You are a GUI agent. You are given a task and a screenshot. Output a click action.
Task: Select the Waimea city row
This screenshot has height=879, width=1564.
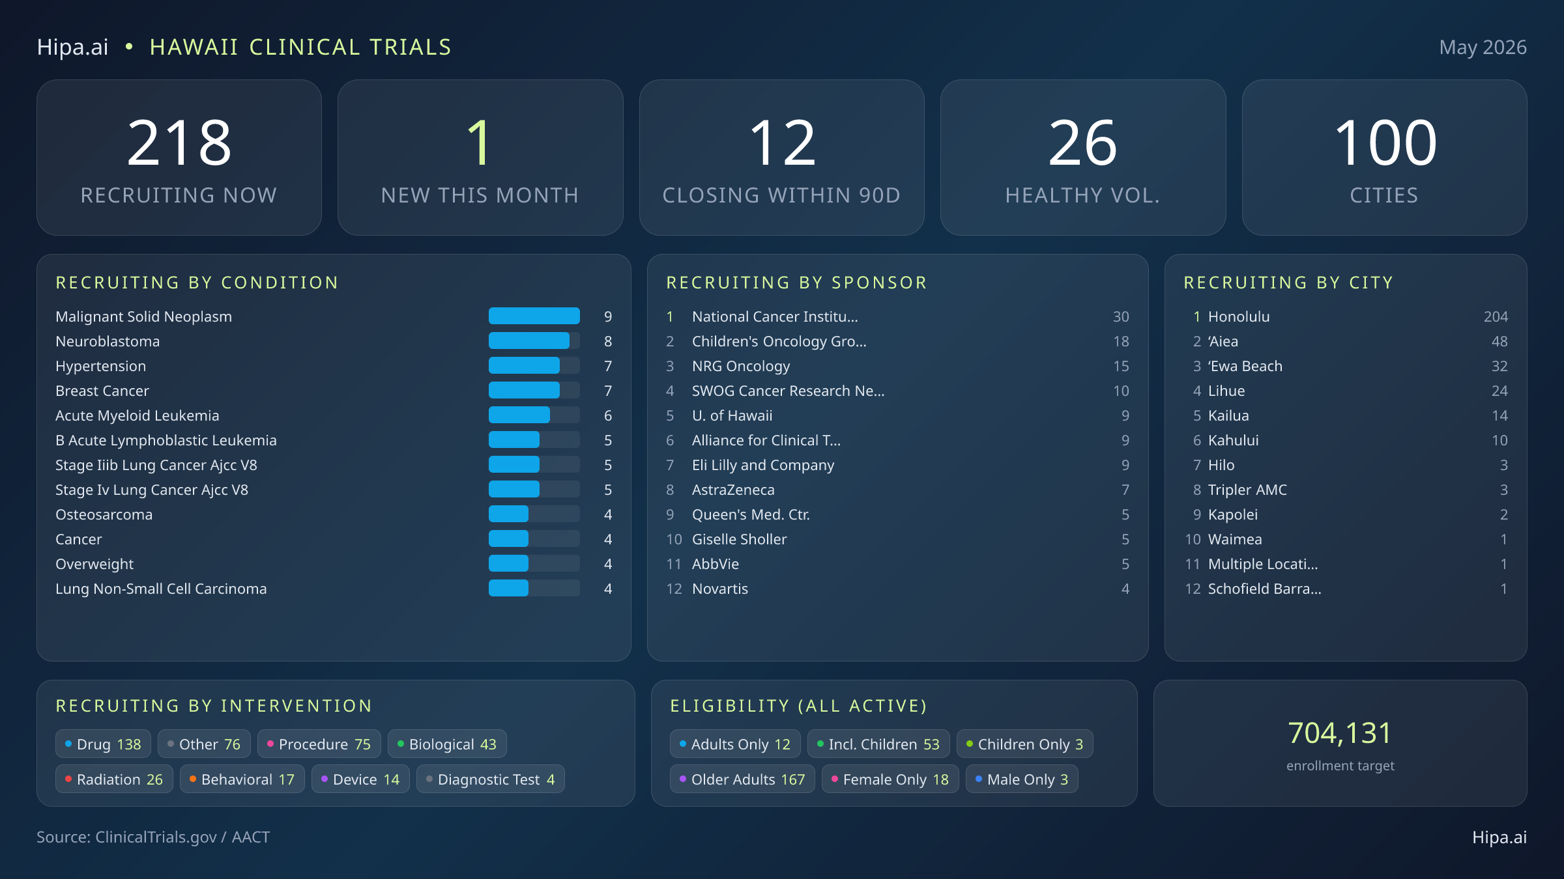tap(1346, 539)
